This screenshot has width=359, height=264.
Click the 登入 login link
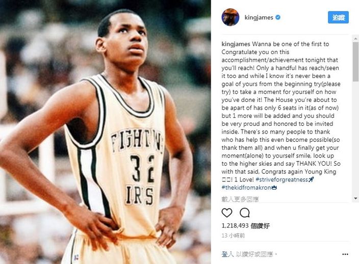point(227,254)
